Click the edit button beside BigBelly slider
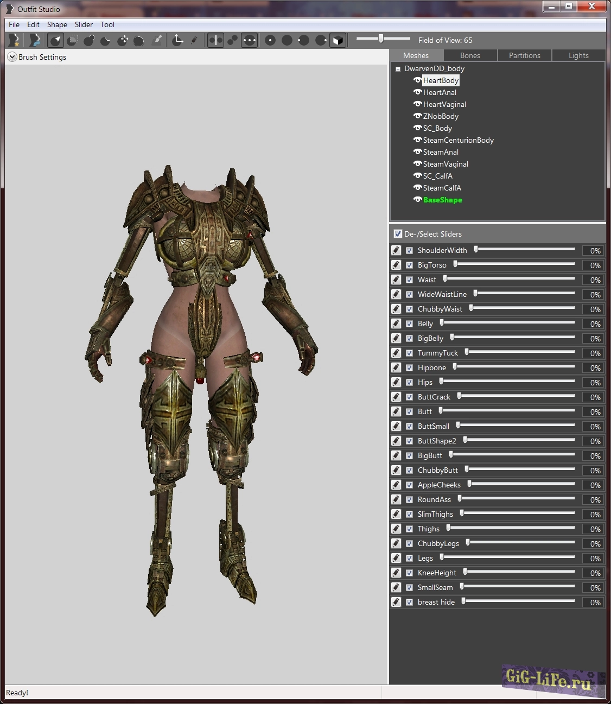 (396, 338)
